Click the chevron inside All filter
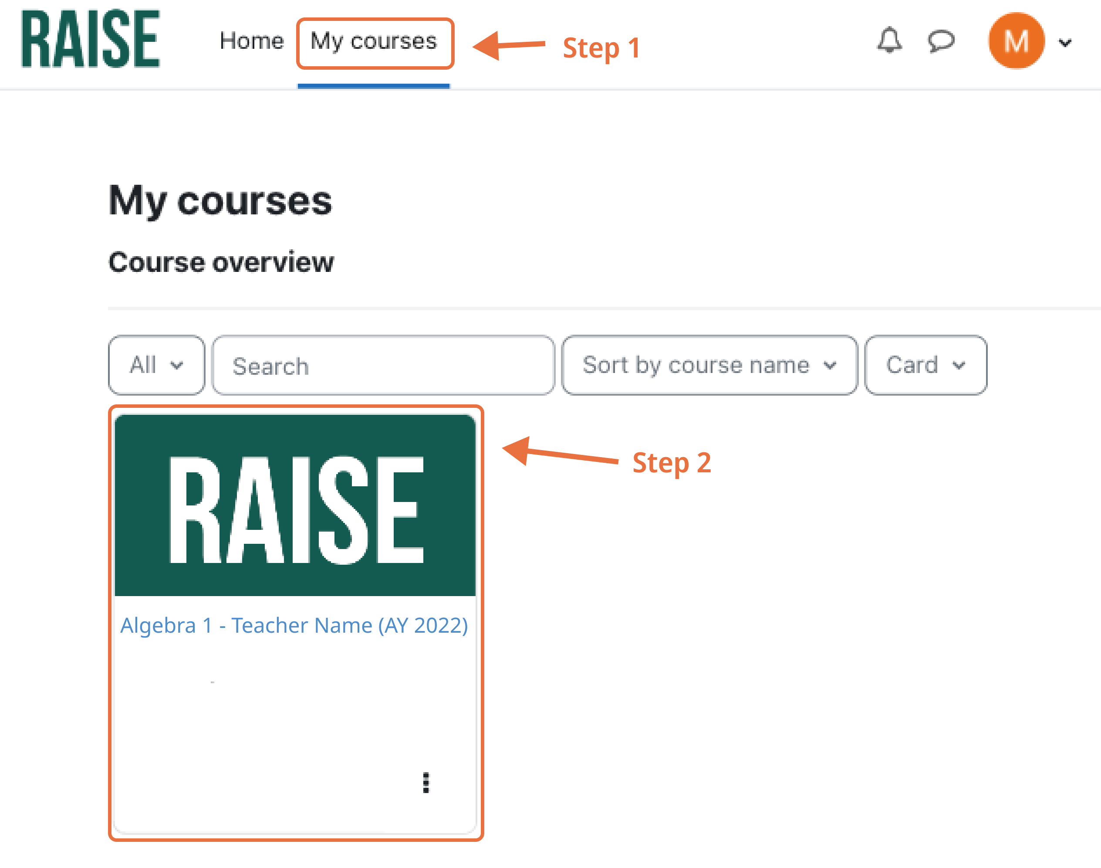The height and width of the screenshot is (868, 1101). 176,365
